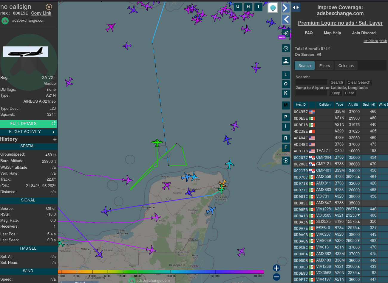Viewport: 388px width, 283px height.
Task: Toggle the R map button
Action: click(x=286, y=138)
